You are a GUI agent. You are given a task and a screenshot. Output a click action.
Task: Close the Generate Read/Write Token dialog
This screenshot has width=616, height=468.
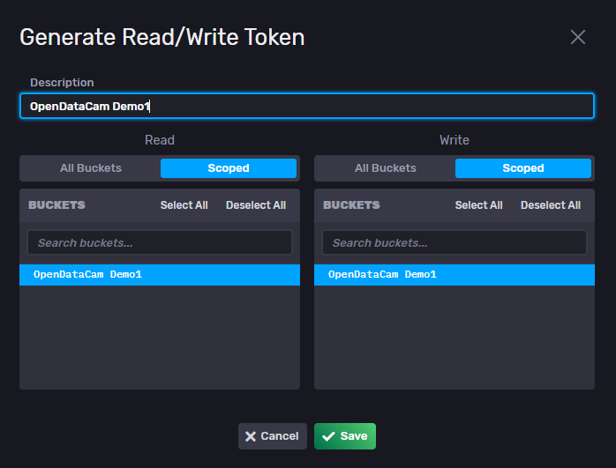tap(577, 37)
